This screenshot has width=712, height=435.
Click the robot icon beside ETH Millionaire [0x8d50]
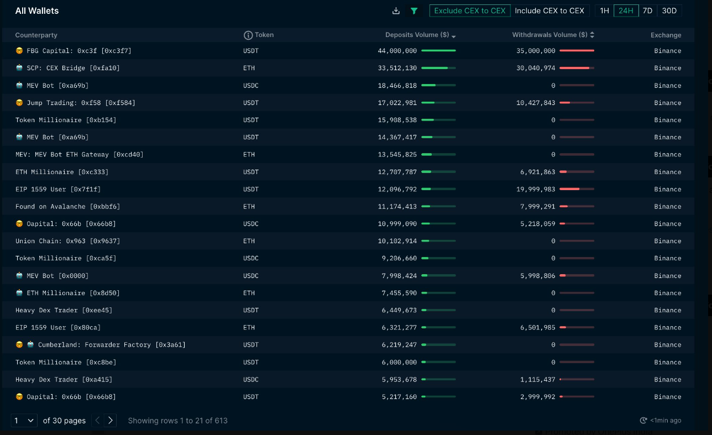coord(19,293)
